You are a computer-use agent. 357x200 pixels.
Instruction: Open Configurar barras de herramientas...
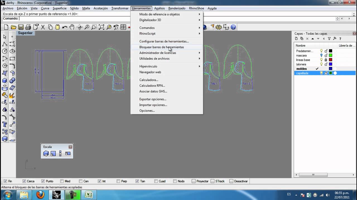pos(167,41)
